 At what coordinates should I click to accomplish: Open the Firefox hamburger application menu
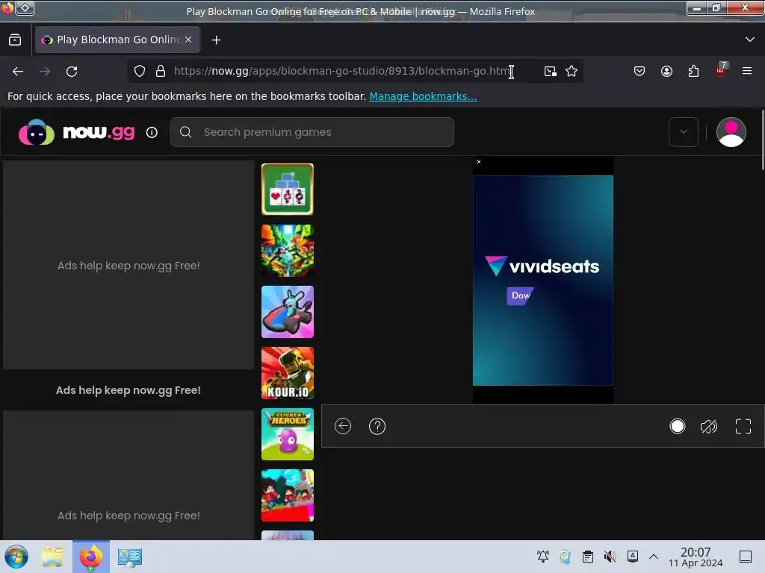(747, 71)
